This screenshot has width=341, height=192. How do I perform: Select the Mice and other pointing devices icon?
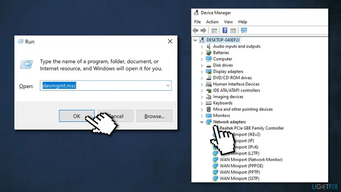pyautogui.click(x=208, y=109)
